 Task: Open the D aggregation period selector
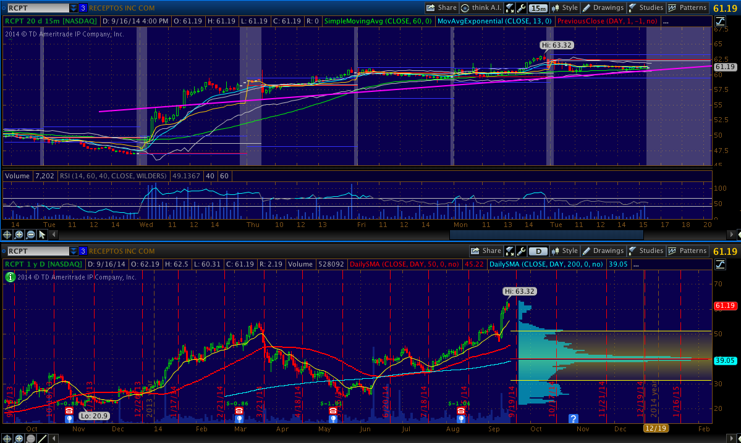(x=538, y=251)
